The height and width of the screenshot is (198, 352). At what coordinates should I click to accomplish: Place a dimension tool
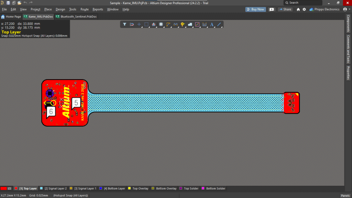pyautogui.click(x=205, y=24)
